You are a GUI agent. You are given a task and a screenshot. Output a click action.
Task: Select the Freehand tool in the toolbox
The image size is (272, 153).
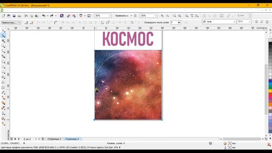3,51
